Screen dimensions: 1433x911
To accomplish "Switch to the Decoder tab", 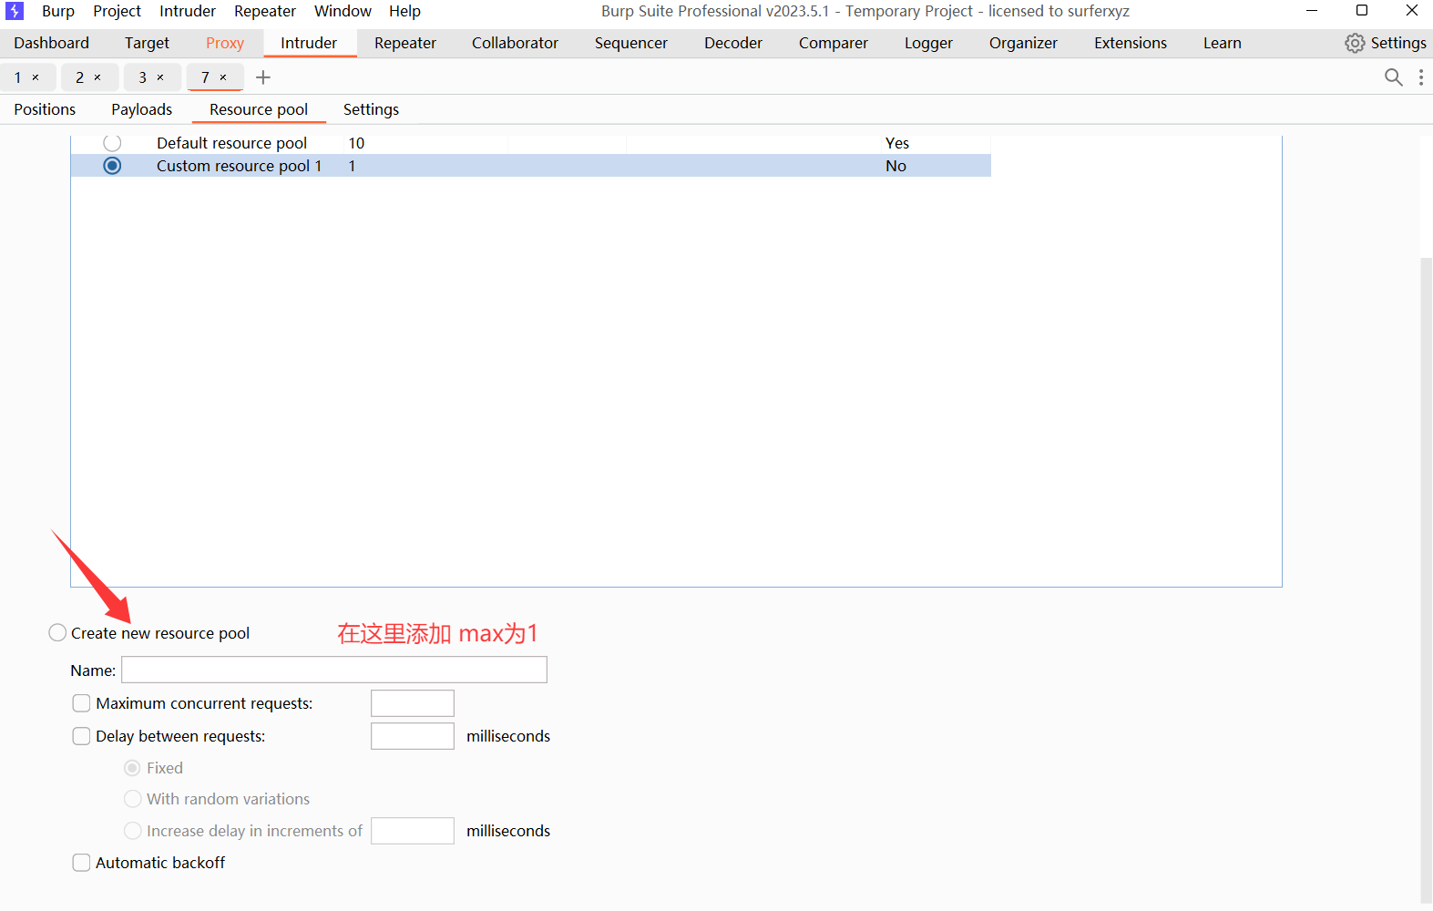I will [733, 43].
